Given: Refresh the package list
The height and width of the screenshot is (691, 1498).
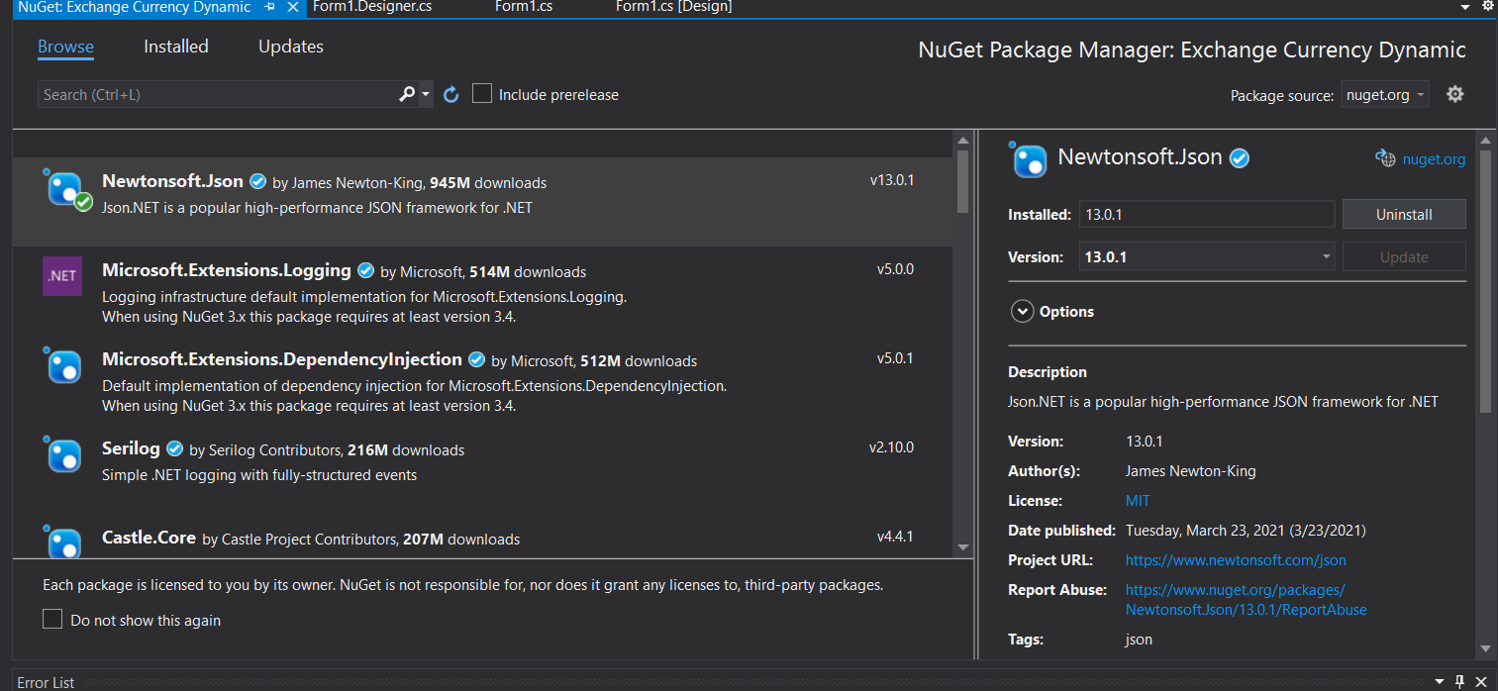Looking at the screenshot, I should tap(451, 95).
